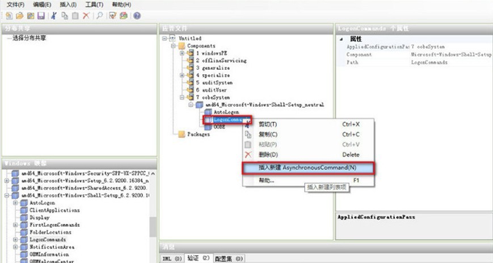Switch to the XML (0) messages tab
Image resolution: width=493 pixels, height=263 pixels.
click(x=172, y=258)
